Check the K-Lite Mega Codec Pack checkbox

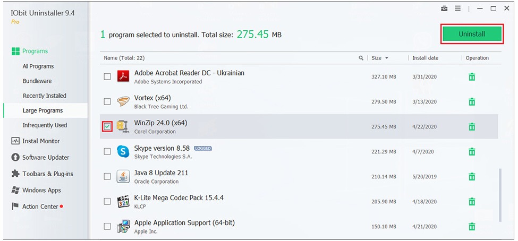coord(107,201)
